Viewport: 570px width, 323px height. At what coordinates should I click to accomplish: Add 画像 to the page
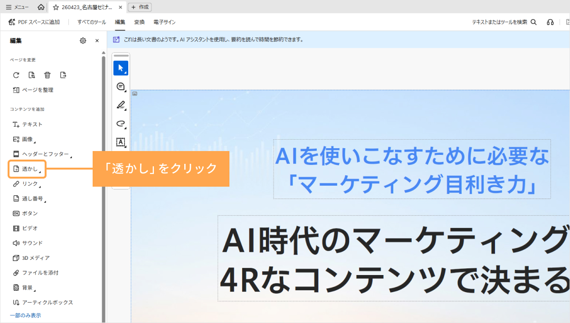coord(24,139)
